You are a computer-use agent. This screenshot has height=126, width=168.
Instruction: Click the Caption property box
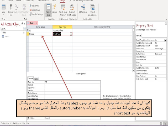(72, 91)
